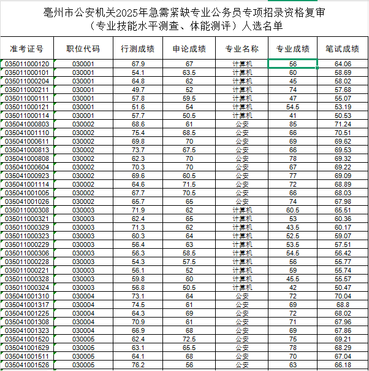Image resolution: width=369 pixels, height=371 pixels.
Task: Click 专业成绩 value 85
Action: [x=293, y=124]
